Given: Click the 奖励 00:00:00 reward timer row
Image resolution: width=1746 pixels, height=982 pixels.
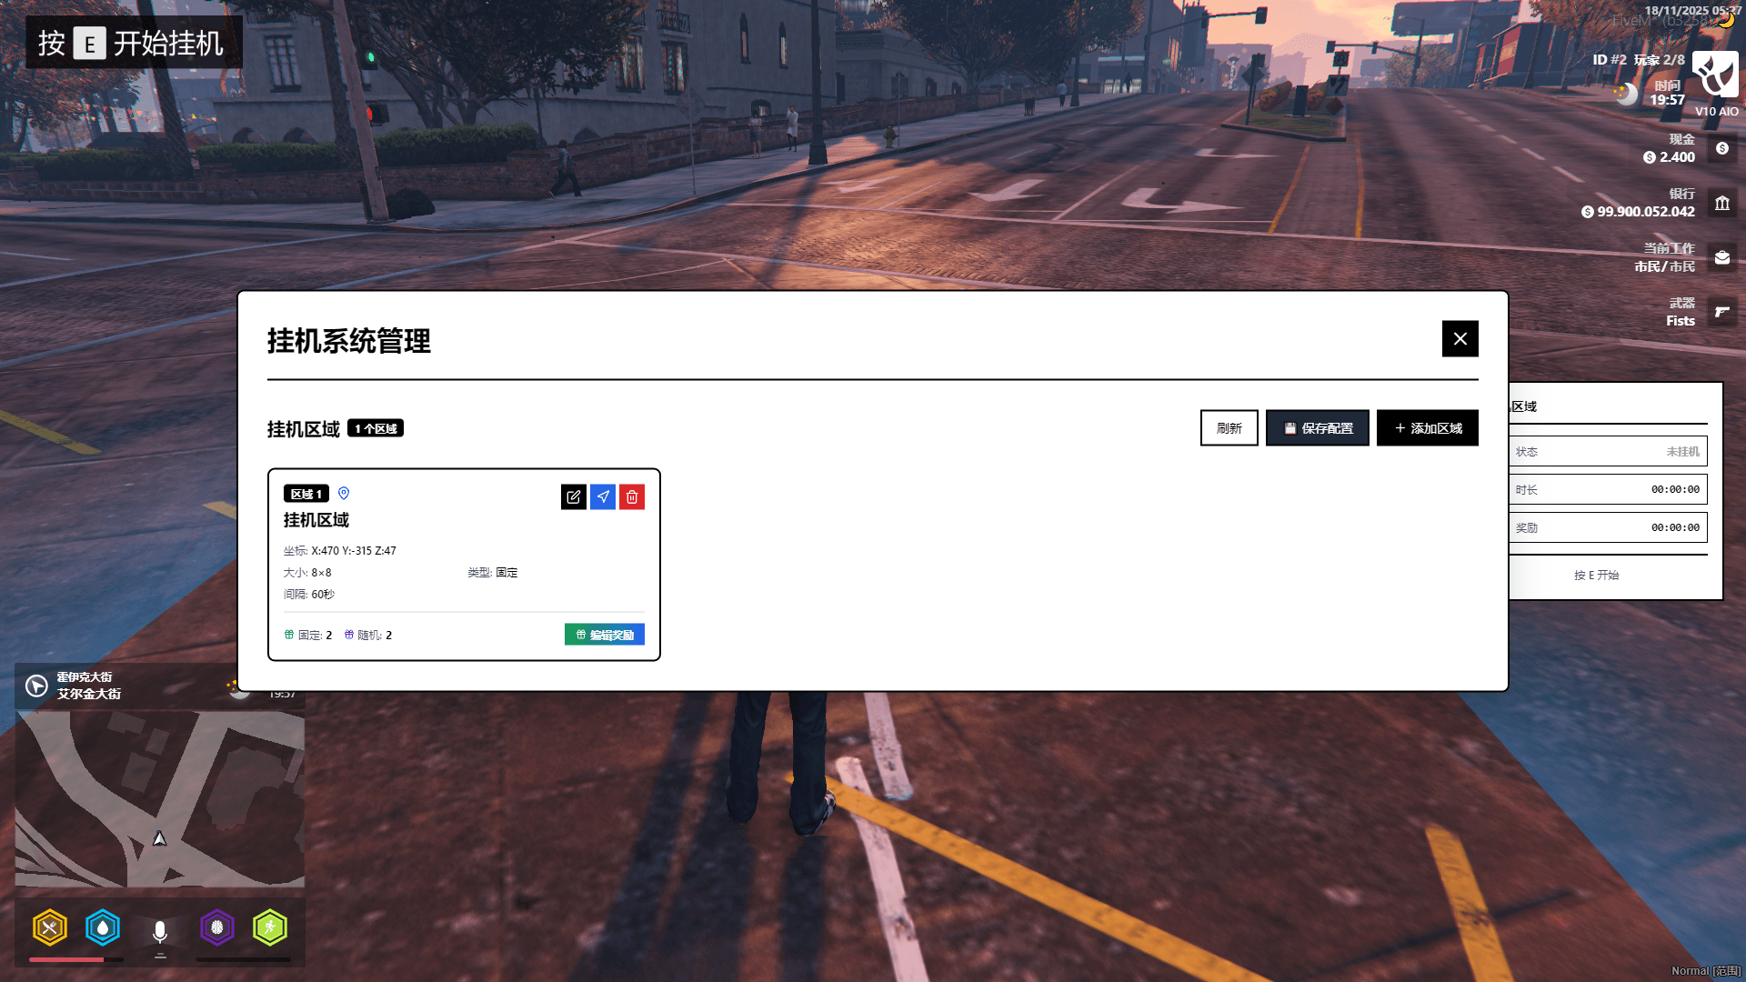Looking at the screenshot, I should (1608, 527).
